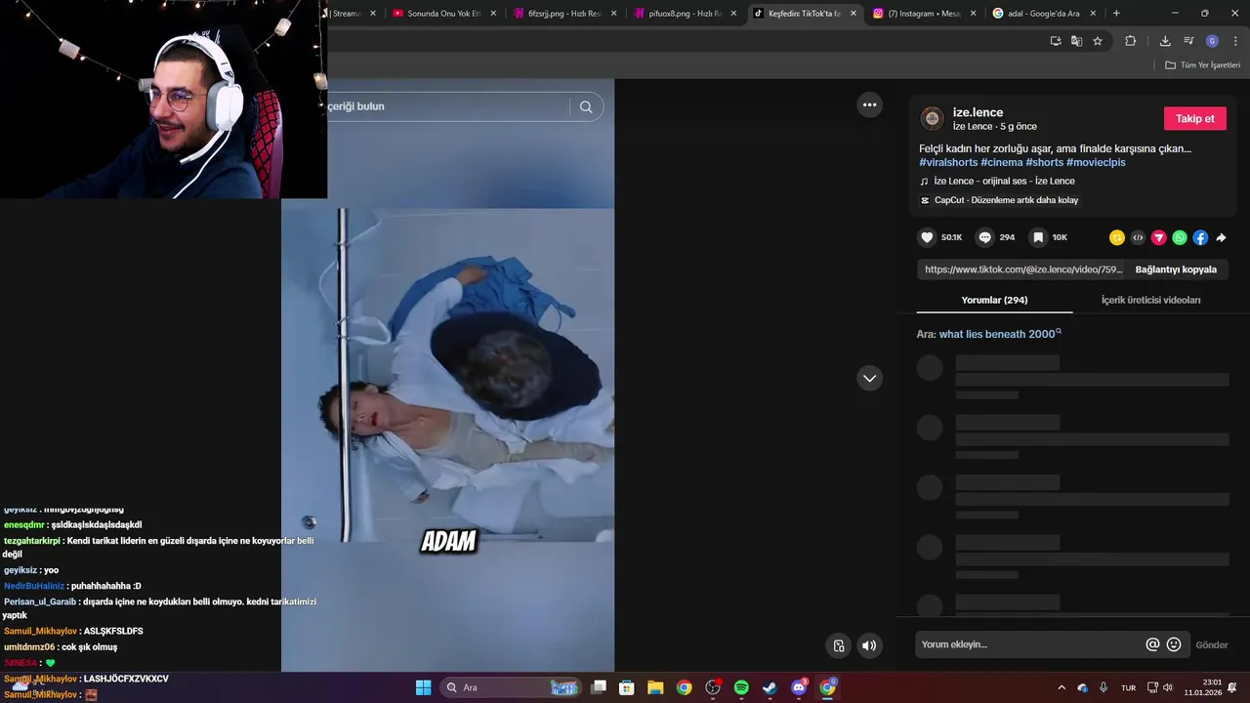Open the CapCut editing link
Viewport: 1250px width, 703px height.
click(x=1006, y=200)
